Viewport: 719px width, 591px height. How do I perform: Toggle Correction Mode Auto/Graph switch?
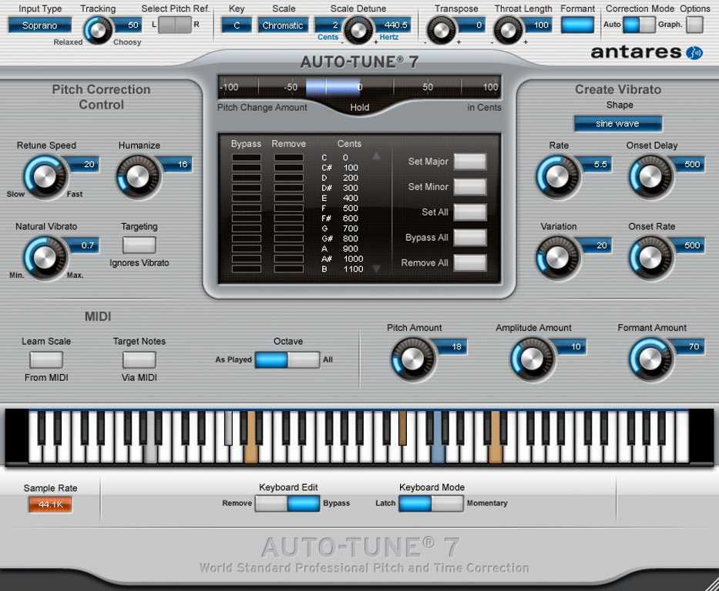(639, 25)
